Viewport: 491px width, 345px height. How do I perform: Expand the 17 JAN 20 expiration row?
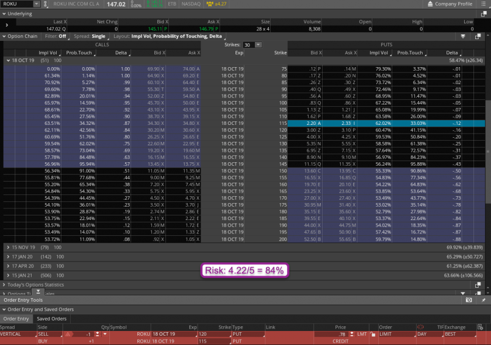(x=8, y=256)
